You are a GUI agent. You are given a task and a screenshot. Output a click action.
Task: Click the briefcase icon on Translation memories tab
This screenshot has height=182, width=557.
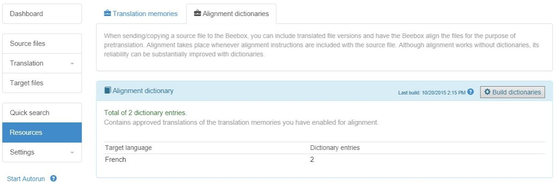click(x=107, y=14)
